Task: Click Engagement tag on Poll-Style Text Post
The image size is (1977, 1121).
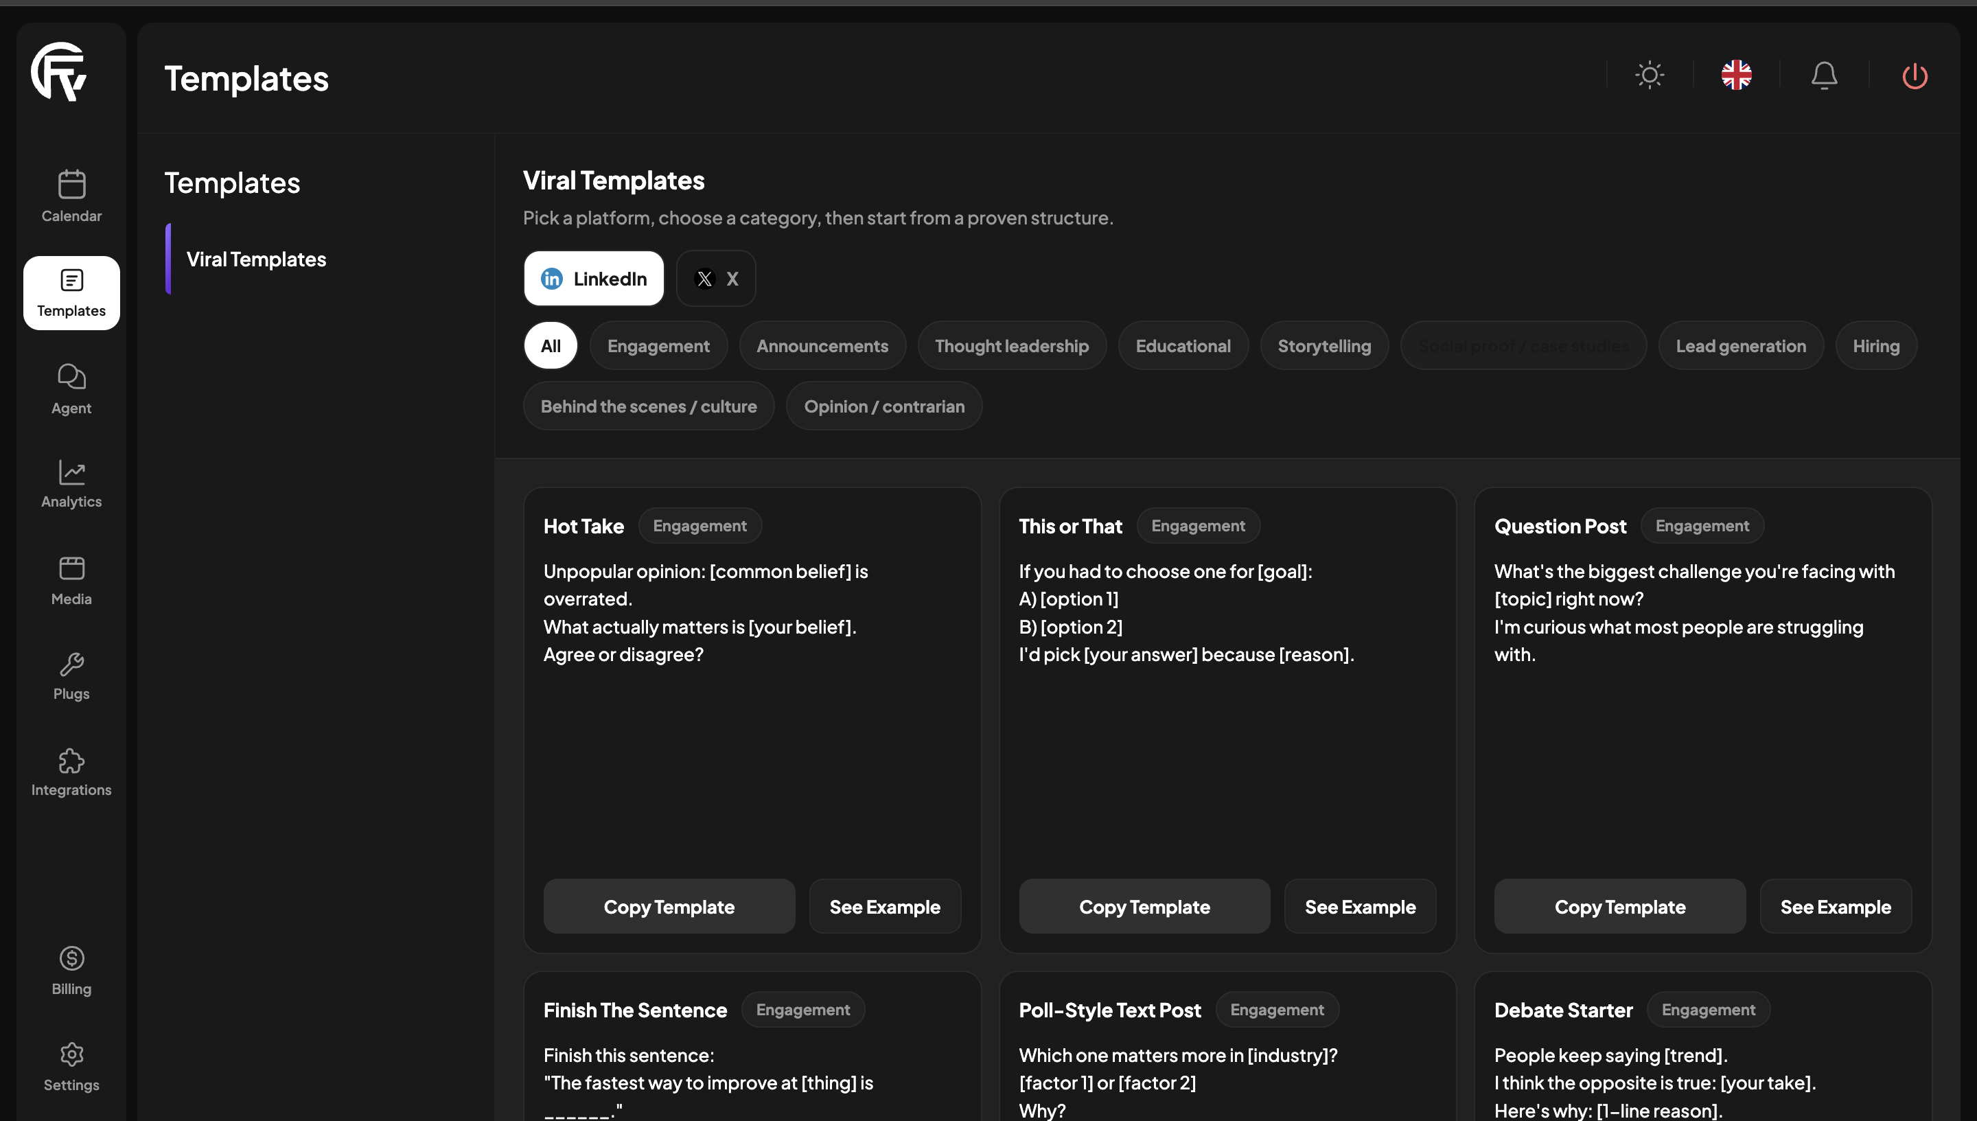Action: 1277,1009
